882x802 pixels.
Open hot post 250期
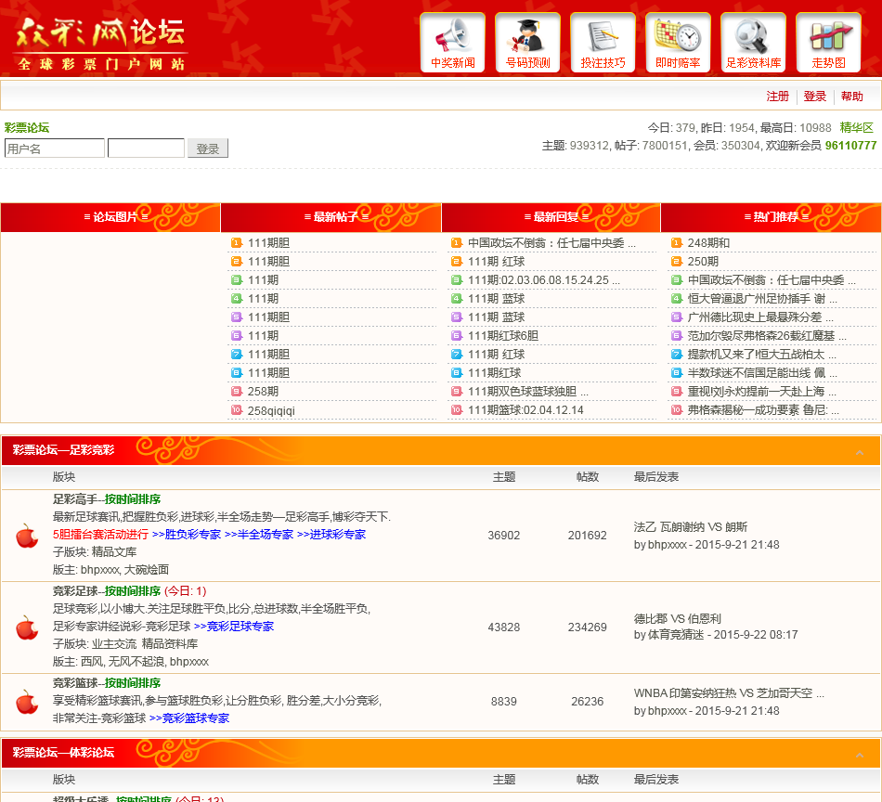(703, 262)
